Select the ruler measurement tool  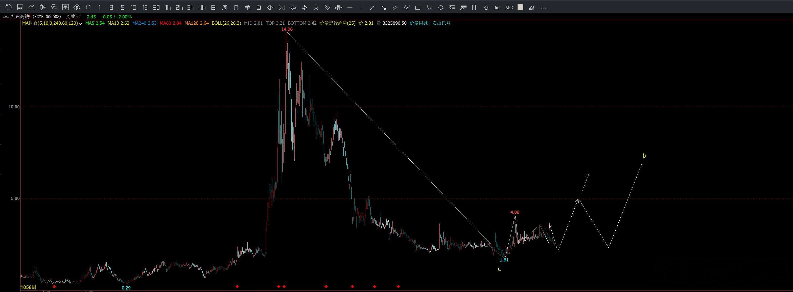[x=498, y=8]
